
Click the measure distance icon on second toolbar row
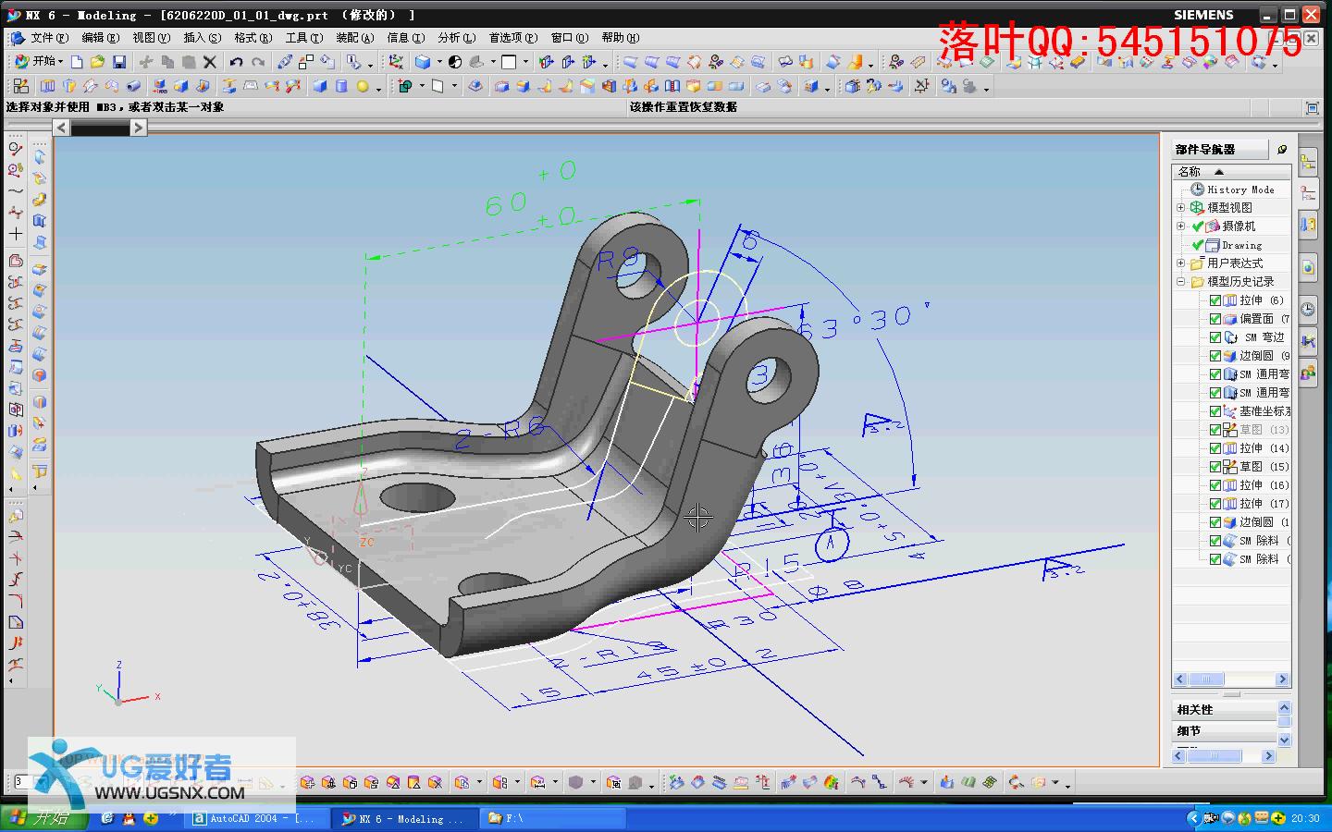click(921, 86)
